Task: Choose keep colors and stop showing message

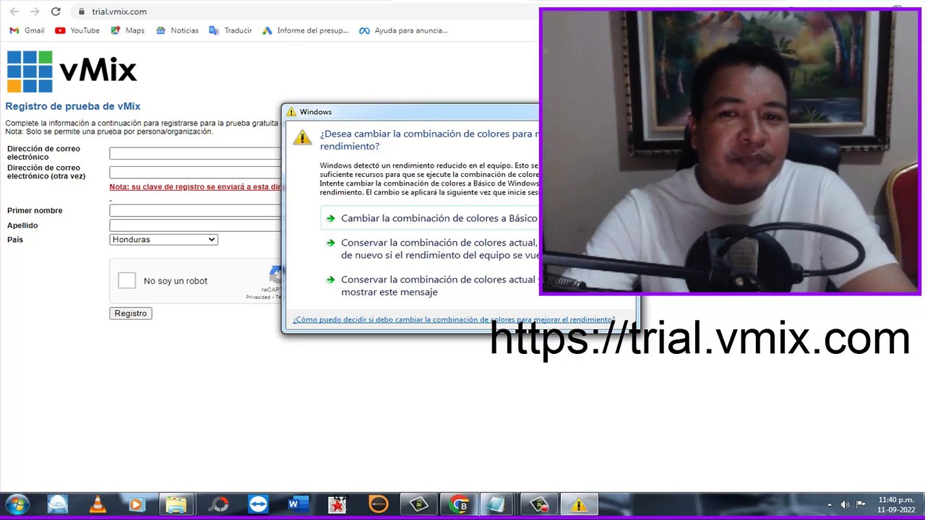Action: coord(431,285)
